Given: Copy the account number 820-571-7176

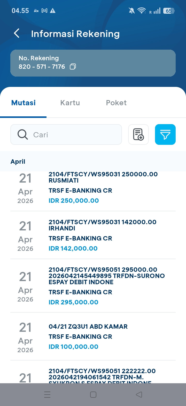Looking at the screenshot, I should 73,67.
